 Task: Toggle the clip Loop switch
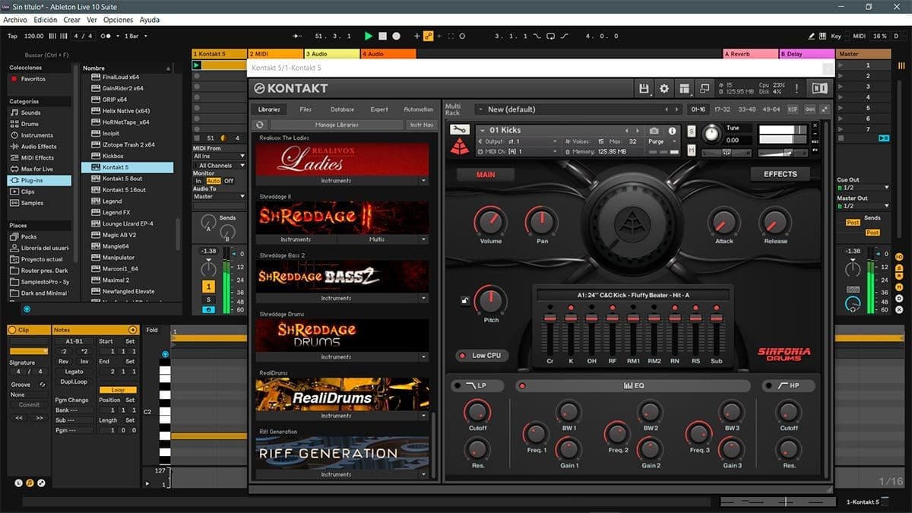click(x=118, y=390)
